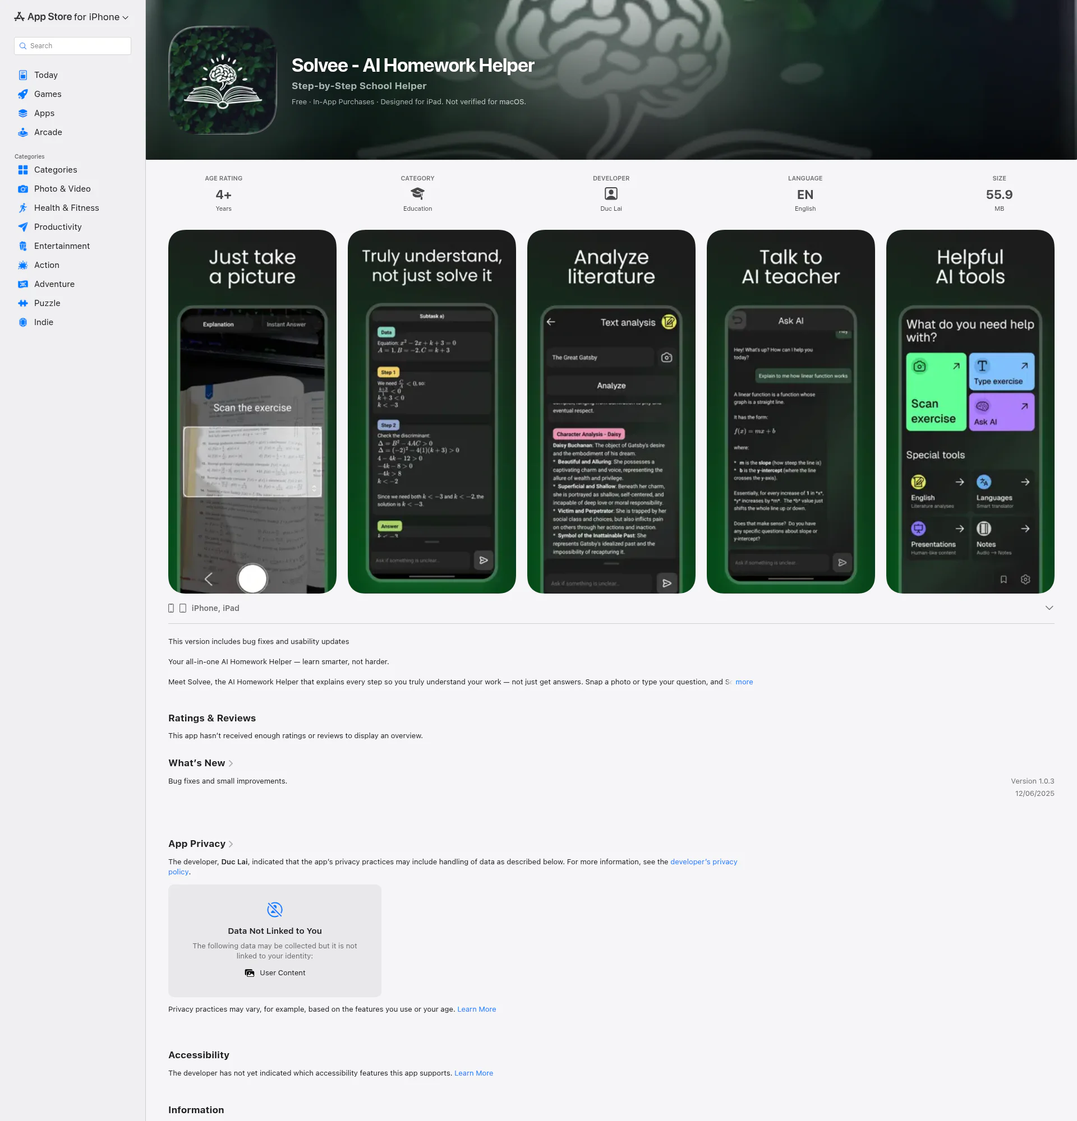Click the Version 1.0.3 text

pos(1032,781)
